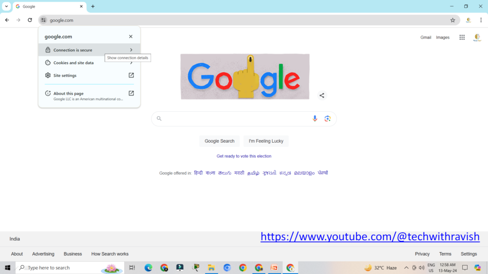Show hidden system tray icons

tap(406, 268)
